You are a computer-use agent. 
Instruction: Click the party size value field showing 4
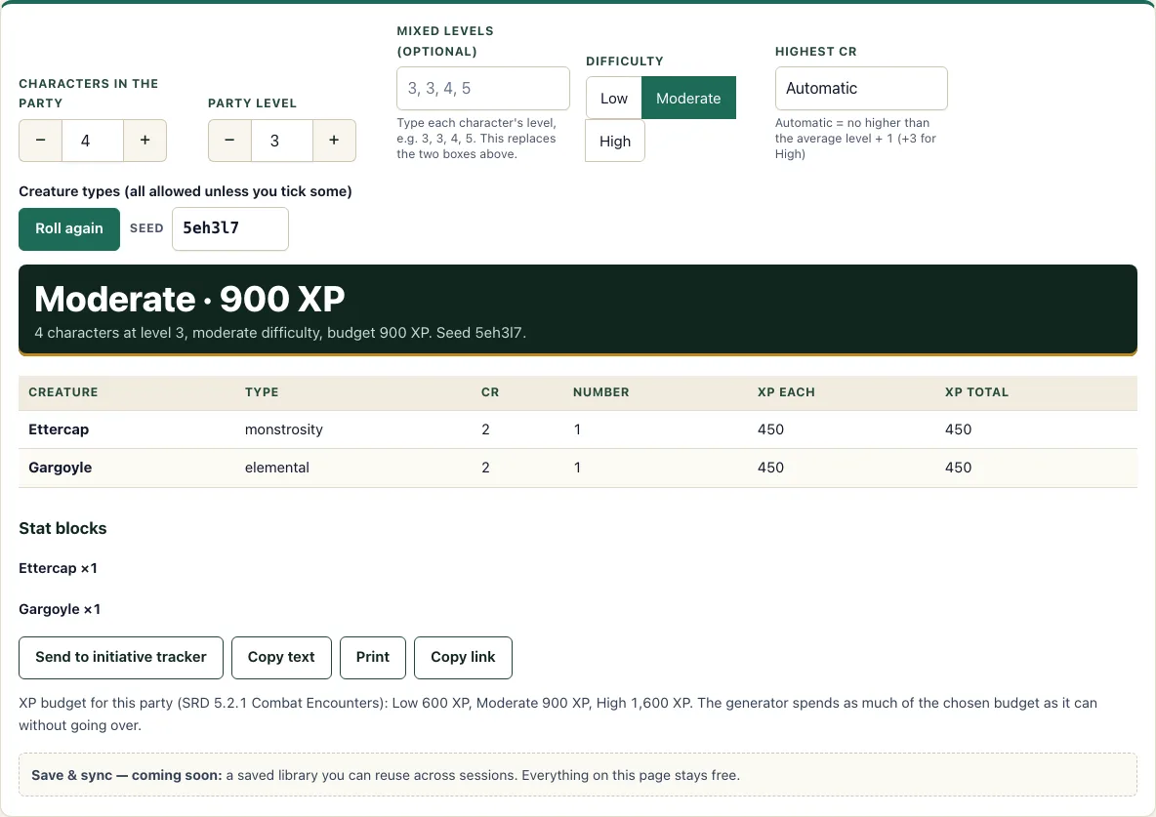(92, 141)
